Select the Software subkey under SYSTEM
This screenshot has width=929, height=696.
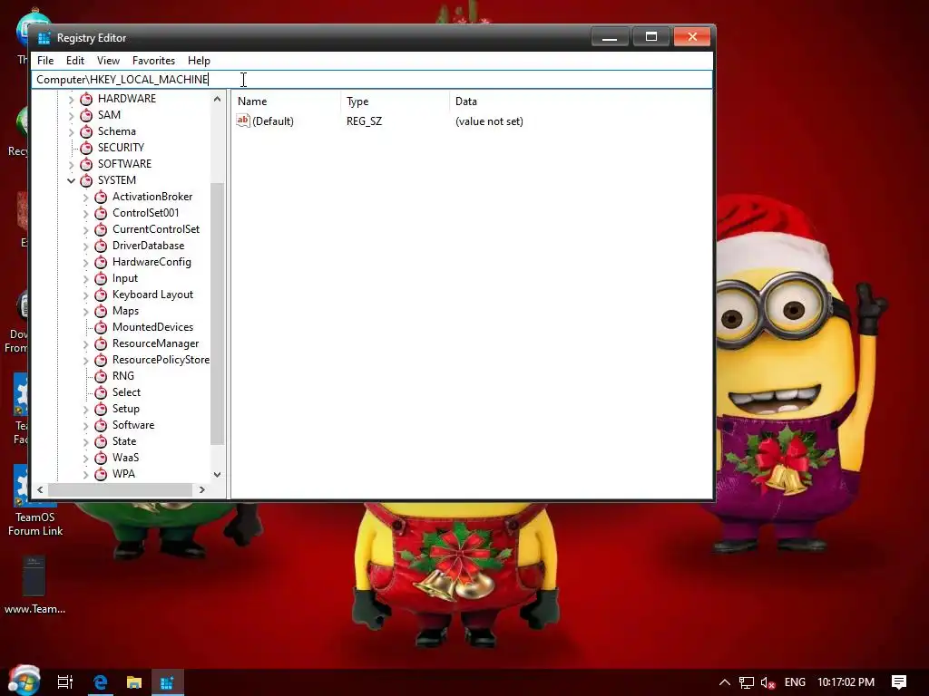click(133, 425)
